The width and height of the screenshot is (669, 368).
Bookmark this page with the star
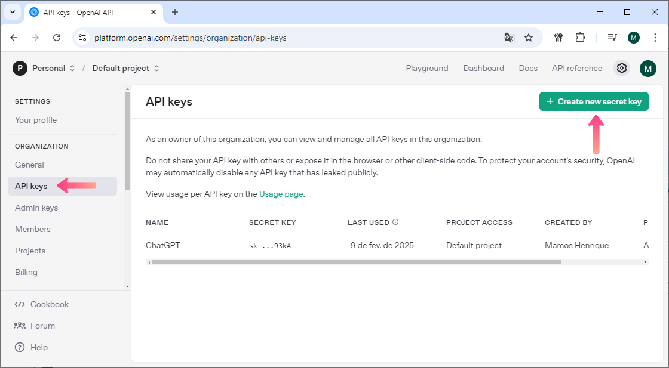[529, 38]
